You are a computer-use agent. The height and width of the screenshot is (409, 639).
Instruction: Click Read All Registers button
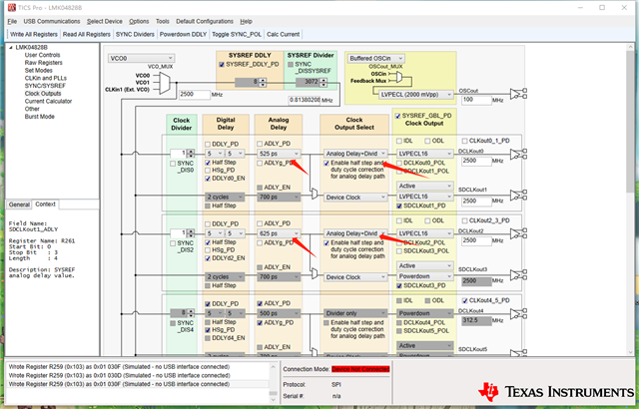(87, 34)
